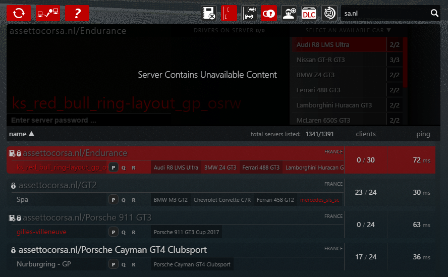
Task: Click P session badge on Nurburgring - GP row
Action: (x=114, y=264)
